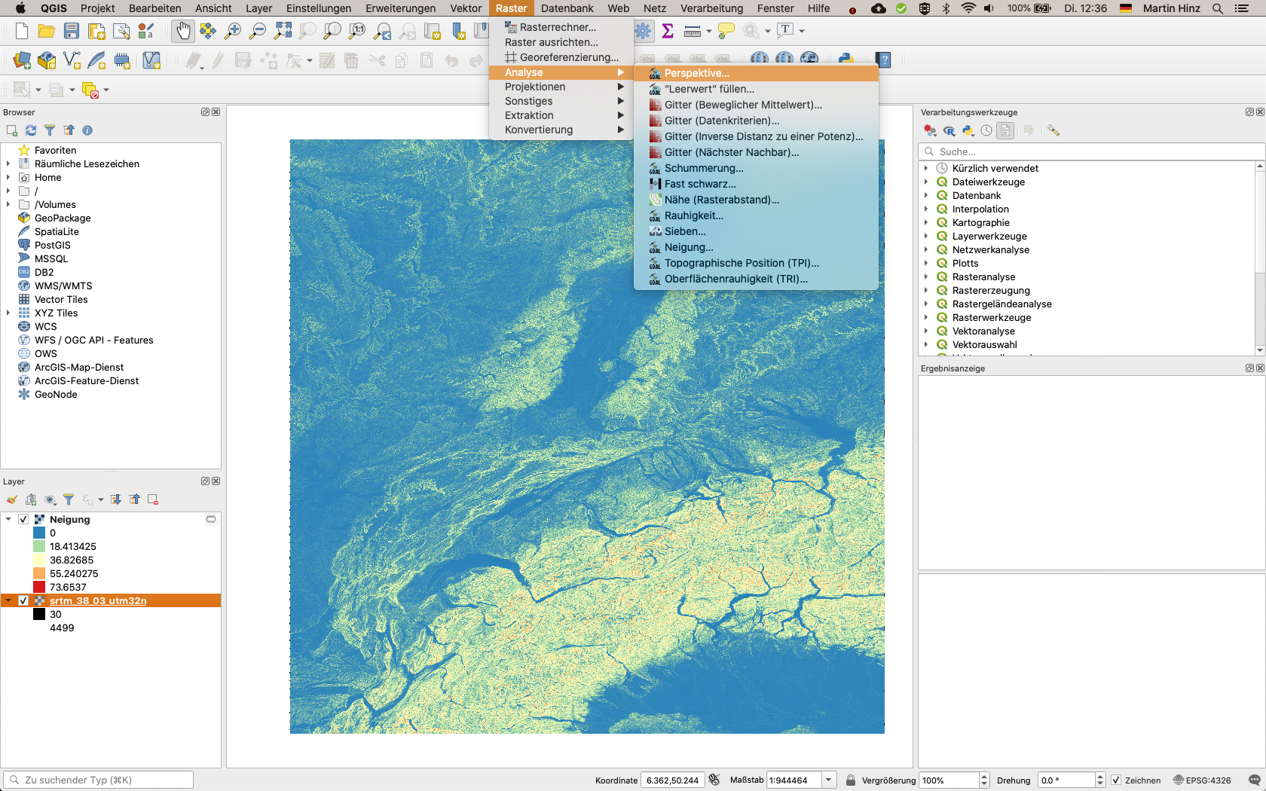The height and width of the screenshot is (791, 1266).
Task: Choose Schummerung from the Analyse submenu
Action: click(x=703, y=168)
